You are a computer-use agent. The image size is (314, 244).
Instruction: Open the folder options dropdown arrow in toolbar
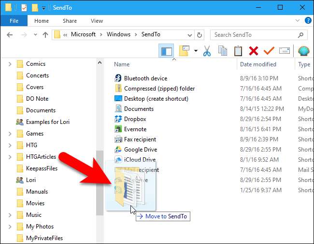pyautogui.click(x=196, y=51)
